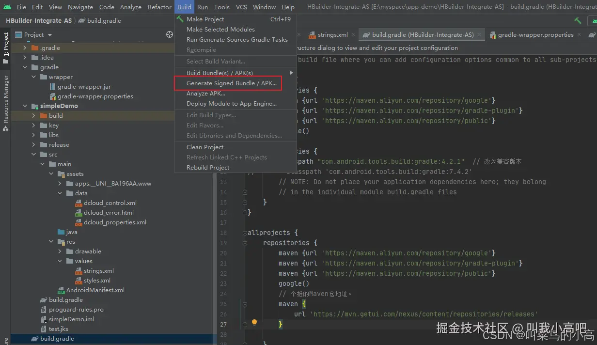Click the gradle-wrapper.jar file icon

pyautogui.click(x=52, y=87)
